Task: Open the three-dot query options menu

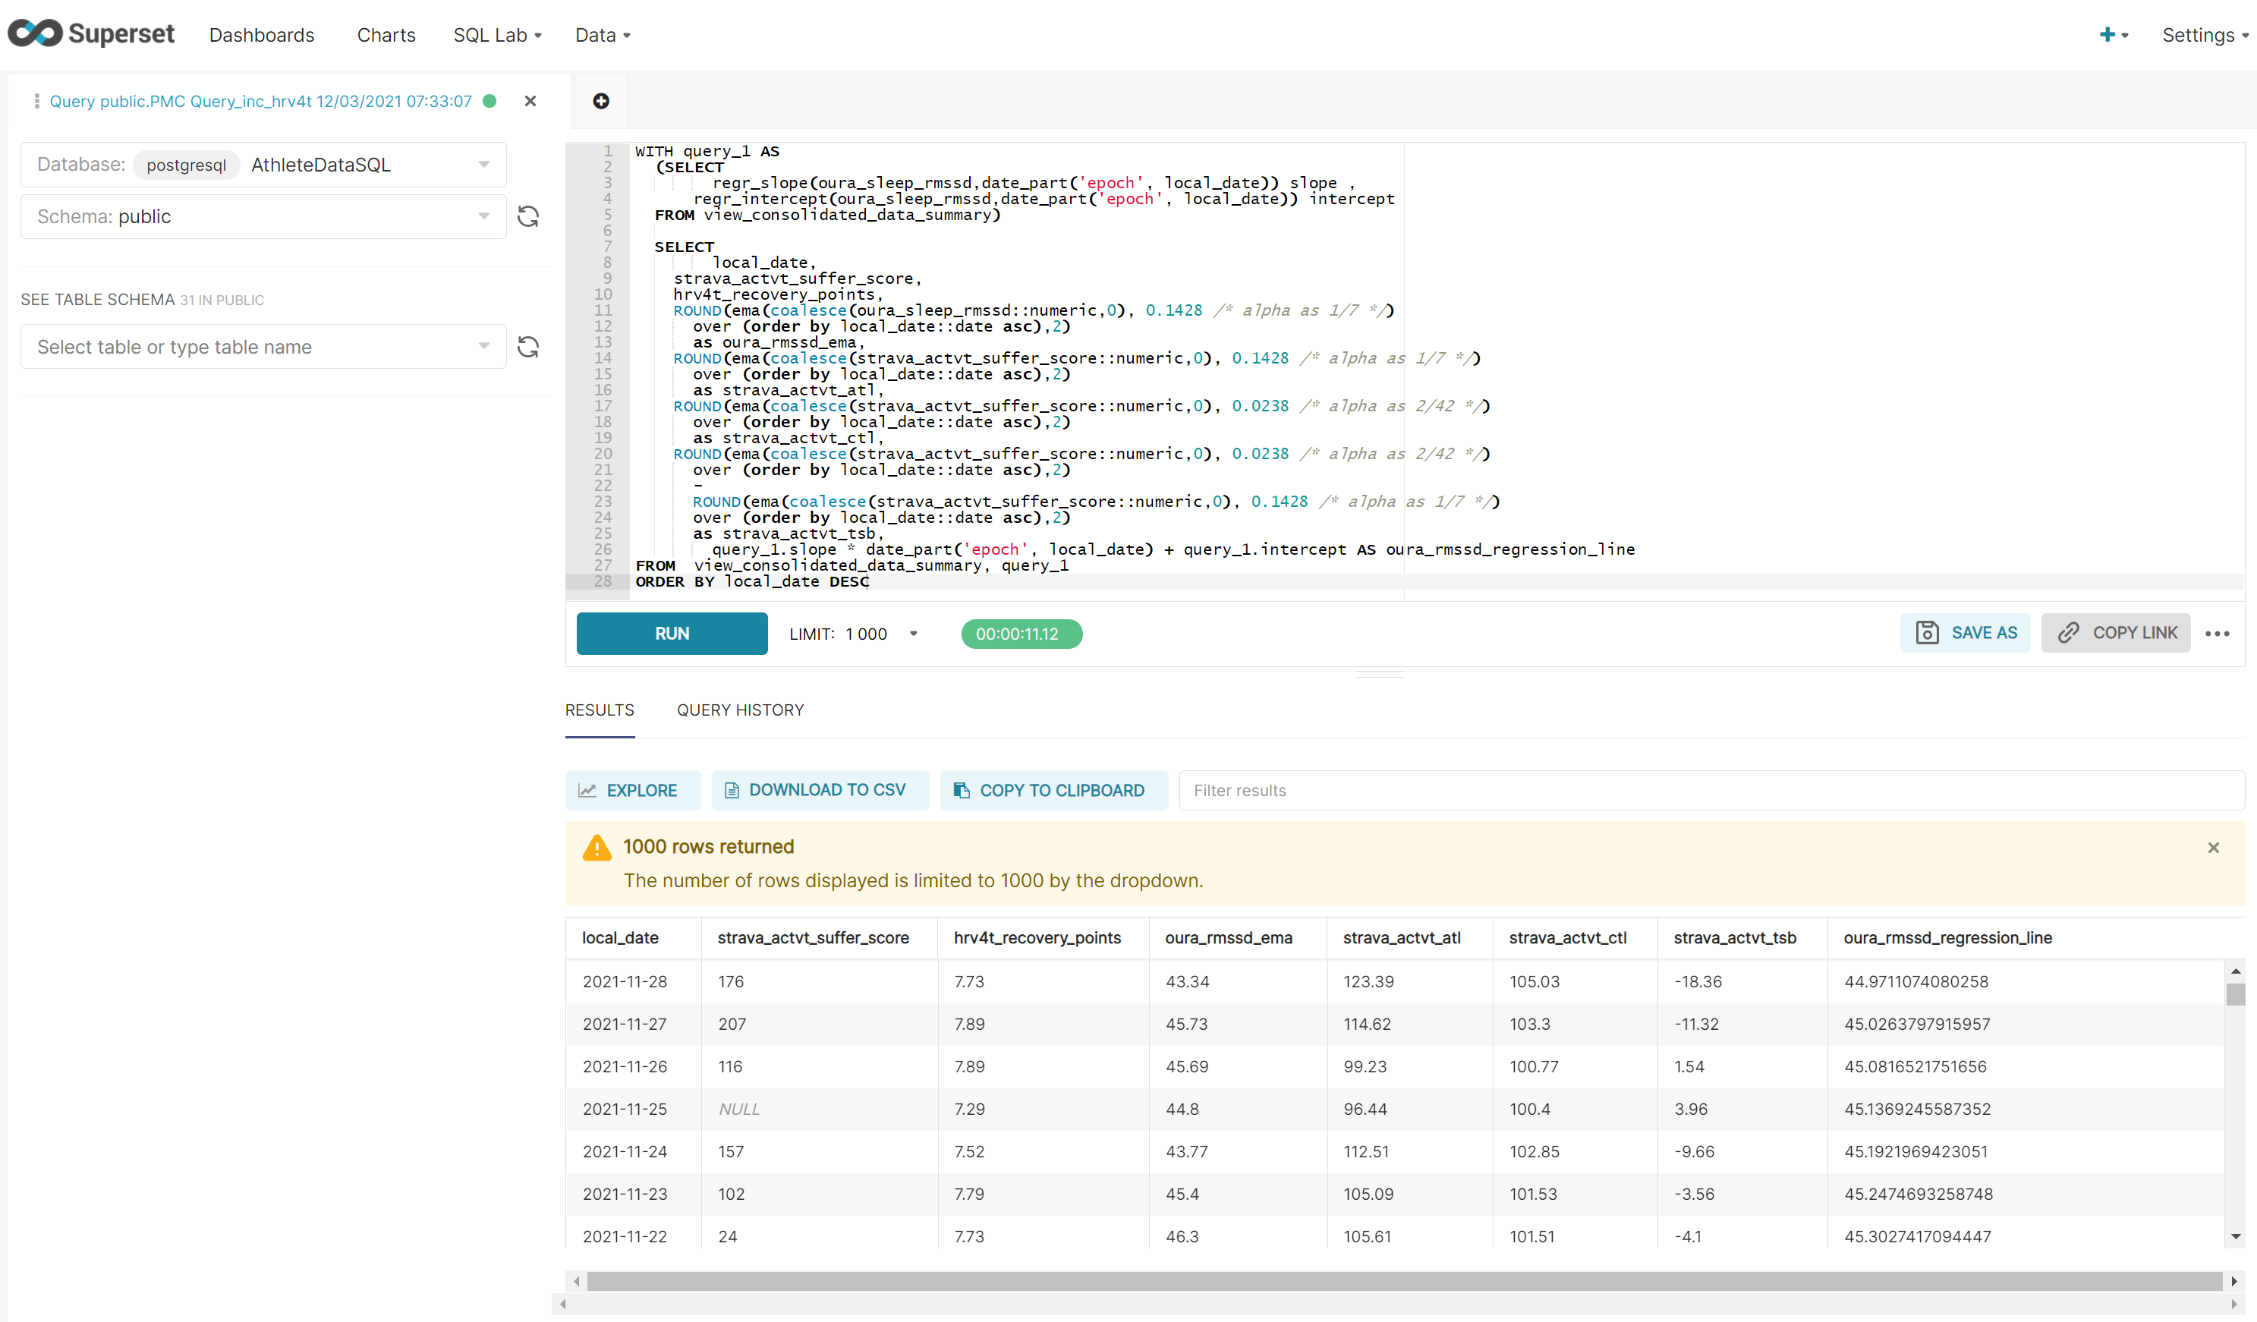Action: pyautogui.click(x=2217, y=633)
